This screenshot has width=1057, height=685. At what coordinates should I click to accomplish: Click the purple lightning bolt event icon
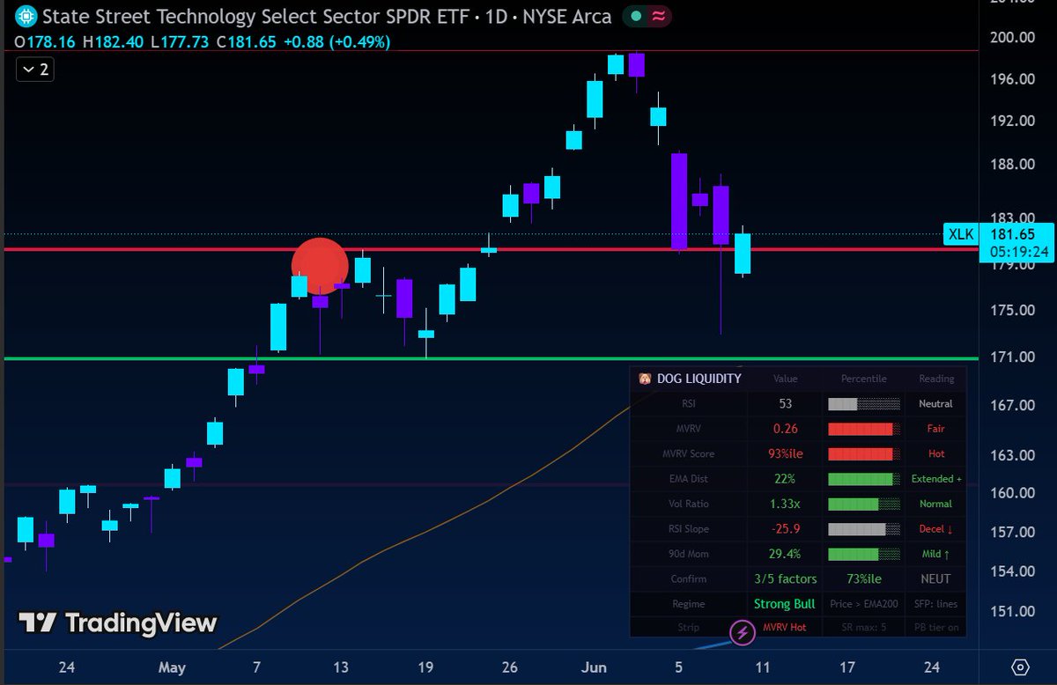(x=743, y=632)
